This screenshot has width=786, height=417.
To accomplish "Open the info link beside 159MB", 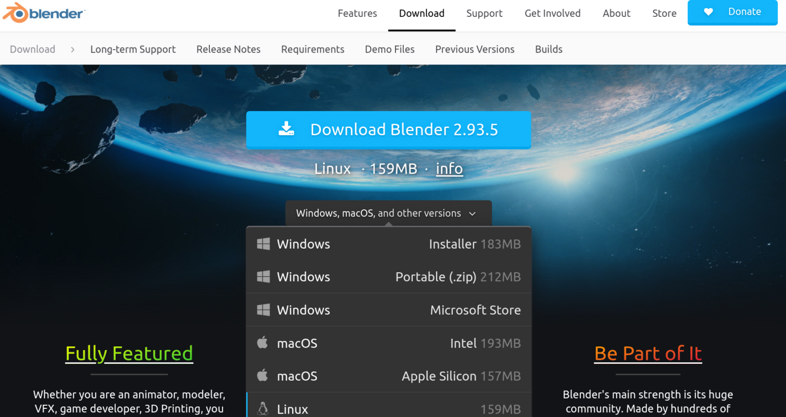I will [449, 168].
